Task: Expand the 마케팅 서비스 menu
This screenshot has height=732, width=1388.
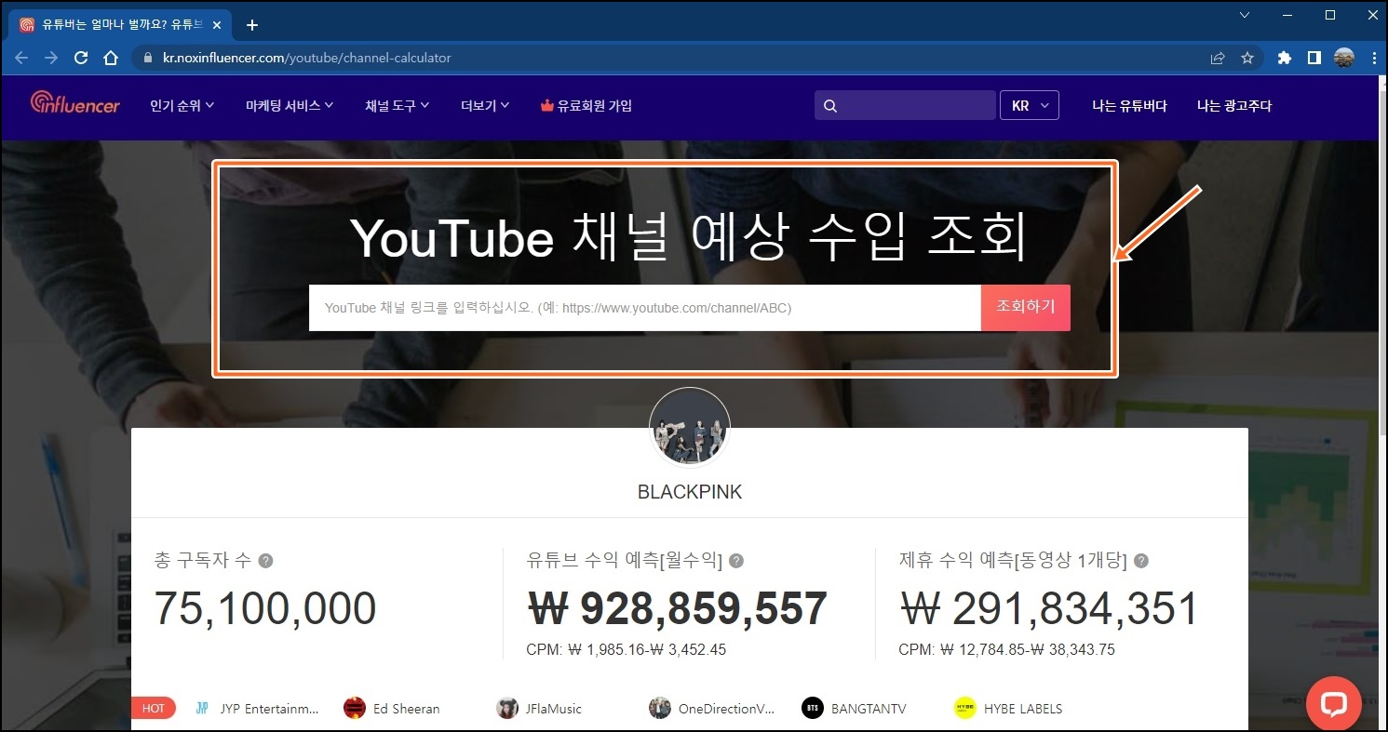Action: point(290,106)
